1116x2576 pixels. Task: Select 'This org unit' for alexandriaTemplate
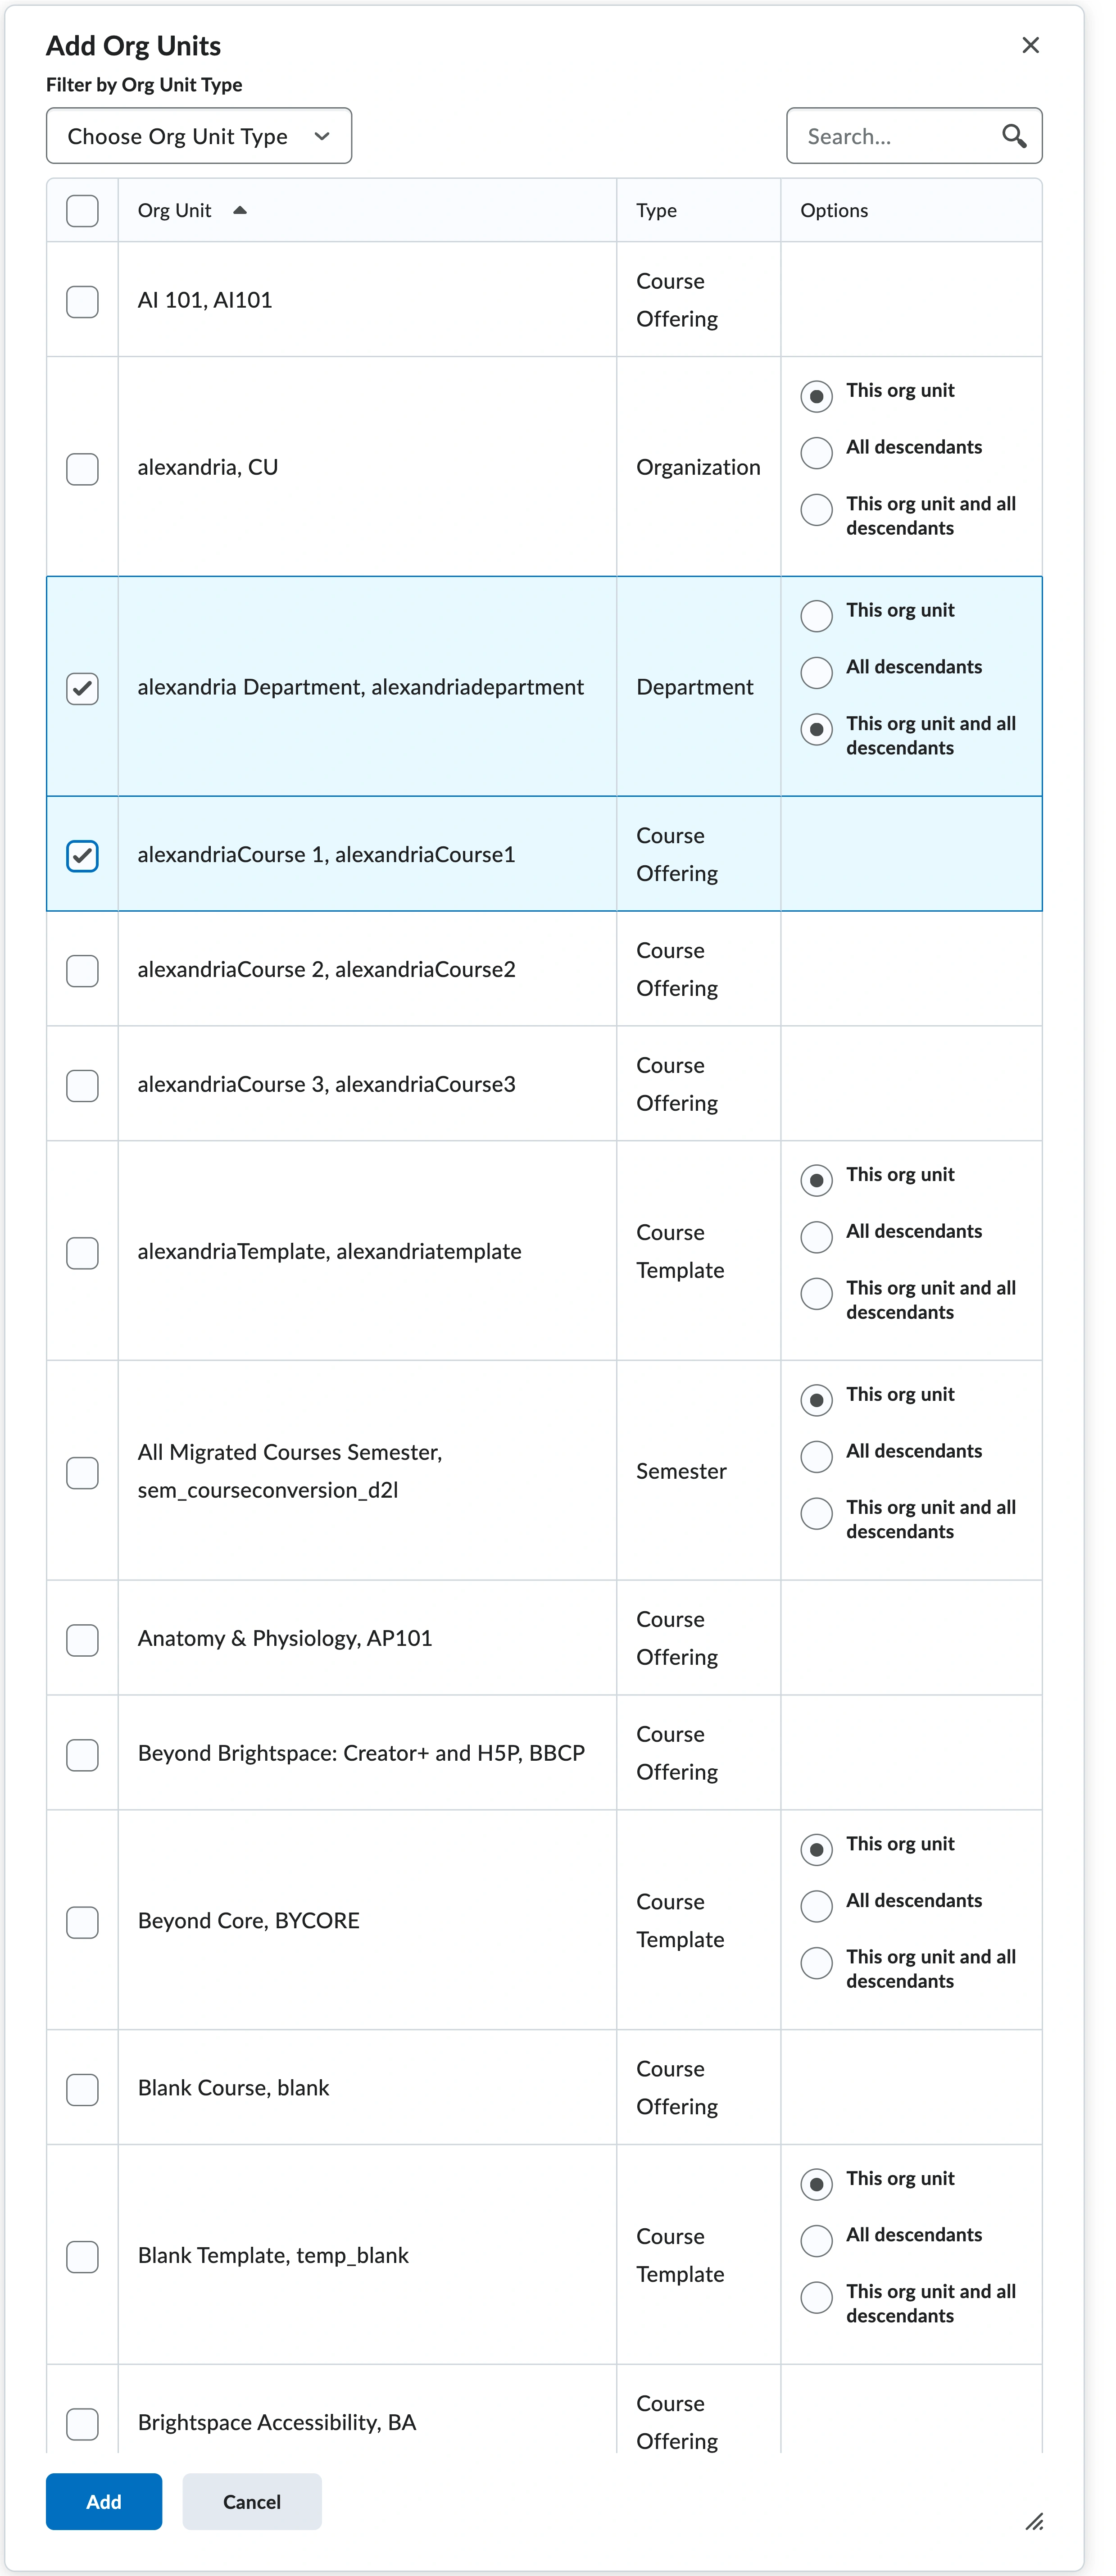tap(816, 1180)
